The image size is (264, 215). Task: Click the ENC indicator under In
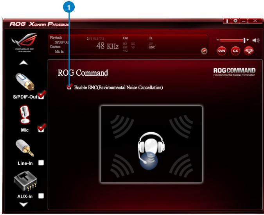tap(152, 47)
